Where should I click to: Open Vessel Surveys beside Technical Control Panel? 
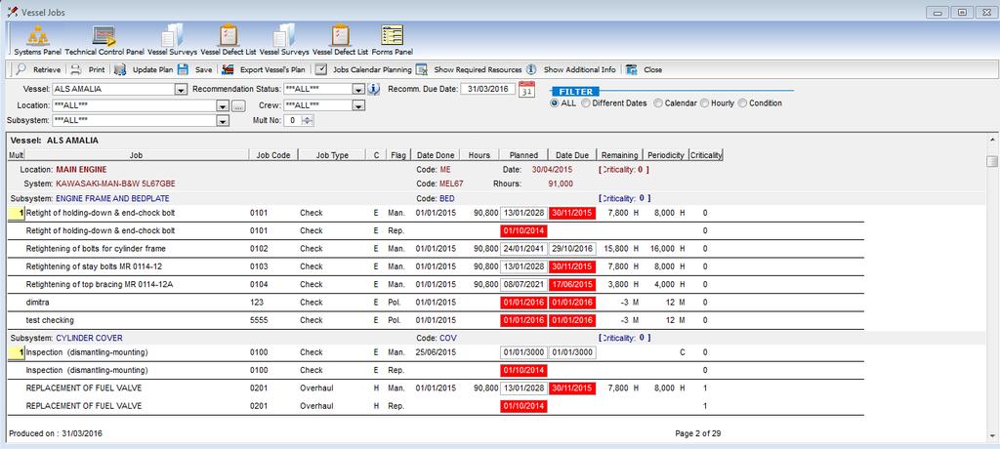point(172,40)
